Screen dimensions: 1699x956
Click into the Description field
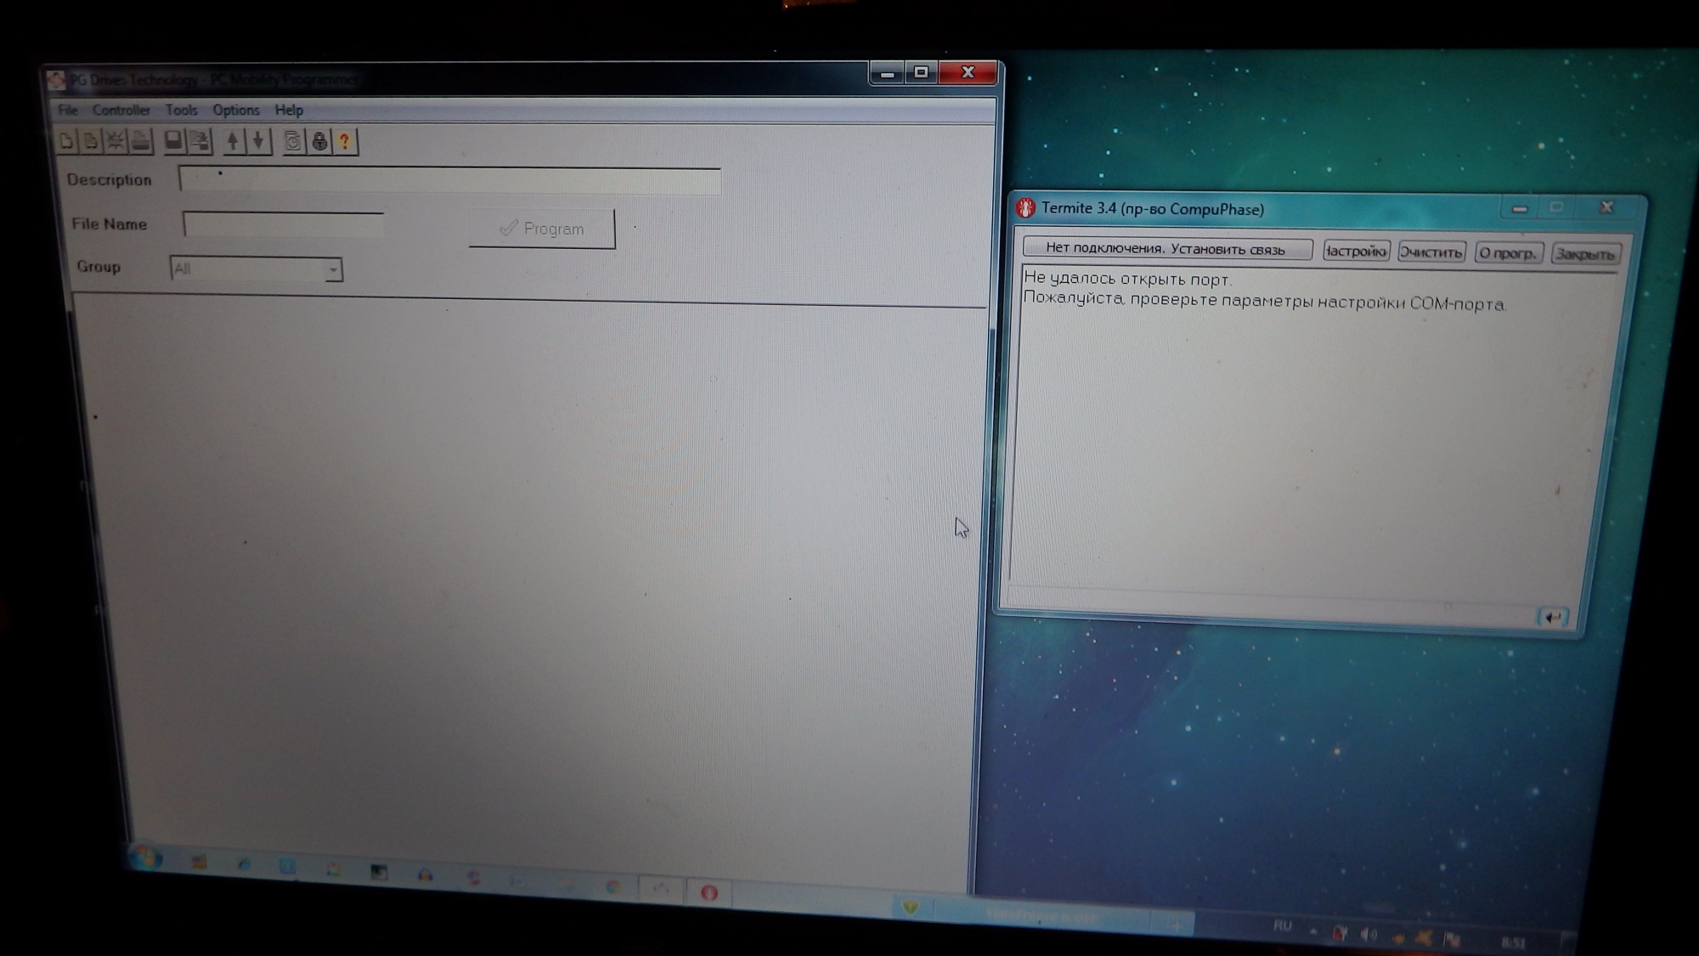point(449,180)
